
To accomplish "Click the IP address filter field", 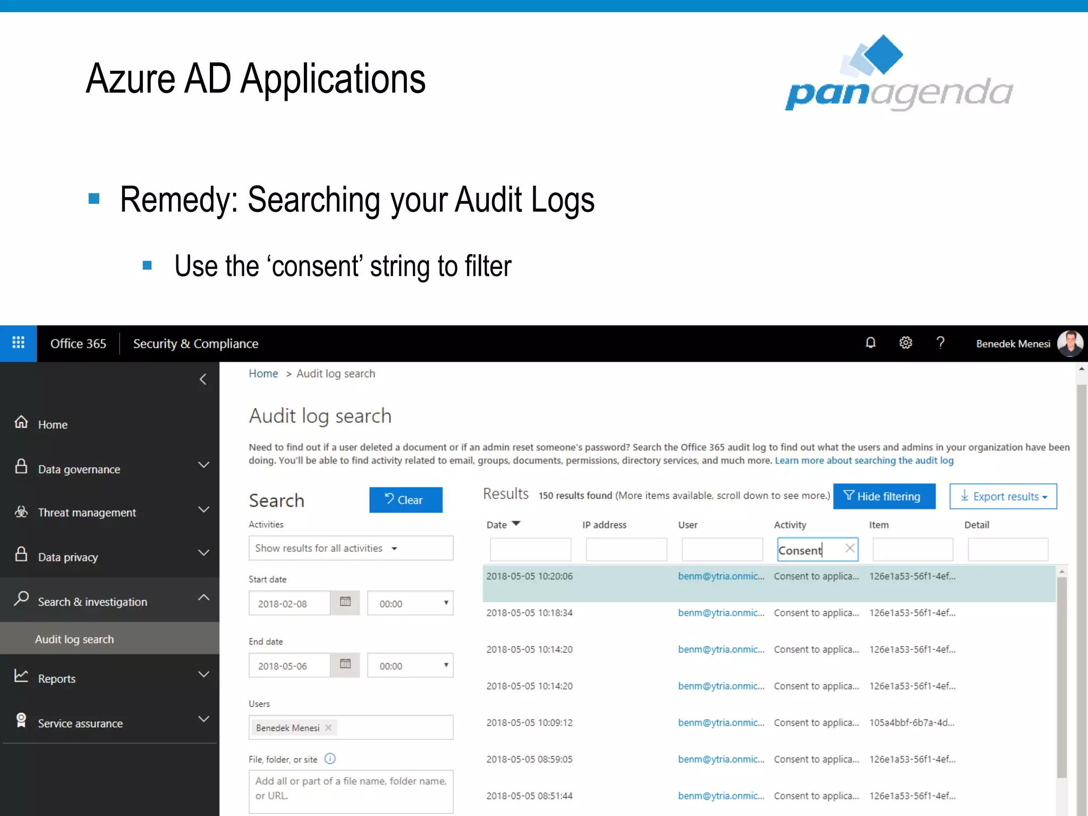I will (x=626, y=549).
